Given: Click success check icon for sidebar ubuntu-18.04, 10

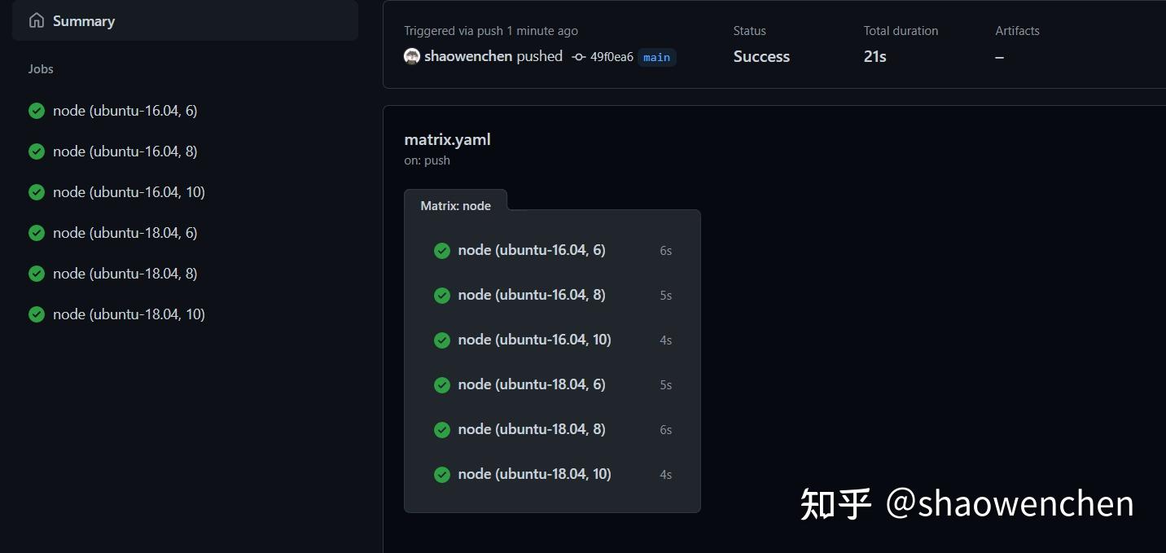Looking at the screenshot, I should [37, 314].
